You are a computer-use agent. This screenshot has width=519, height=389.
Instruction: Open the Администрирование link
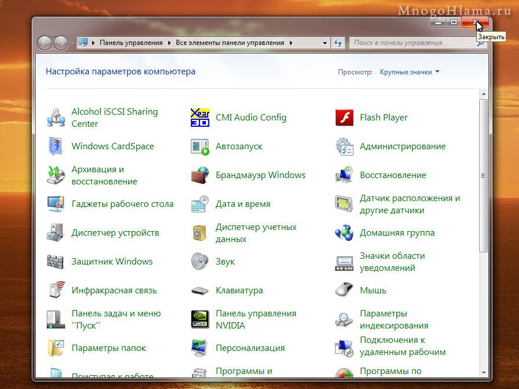(403, 146)
